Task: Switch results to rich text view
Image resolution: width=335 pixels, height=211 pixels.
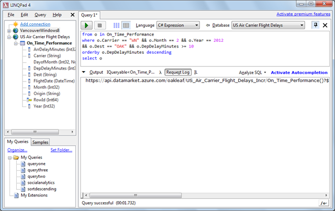Action: click(x=116, y=25)
